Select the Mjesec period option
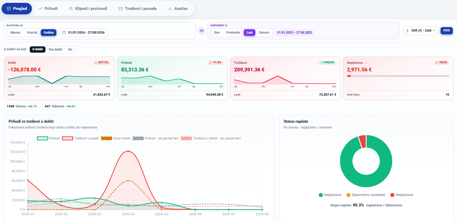This screenshot has height=222, width=457. click(16, 33)
